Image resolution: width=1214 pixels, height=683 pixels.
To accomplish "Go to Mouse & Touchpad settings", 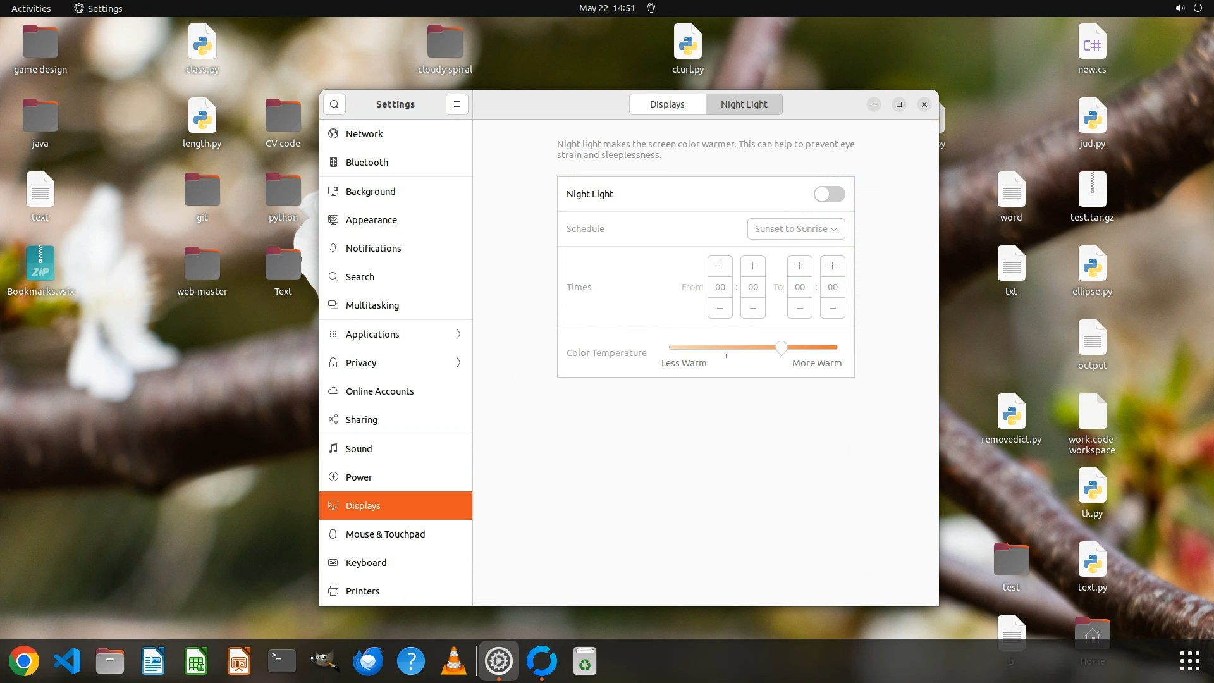I will [385, 534].
